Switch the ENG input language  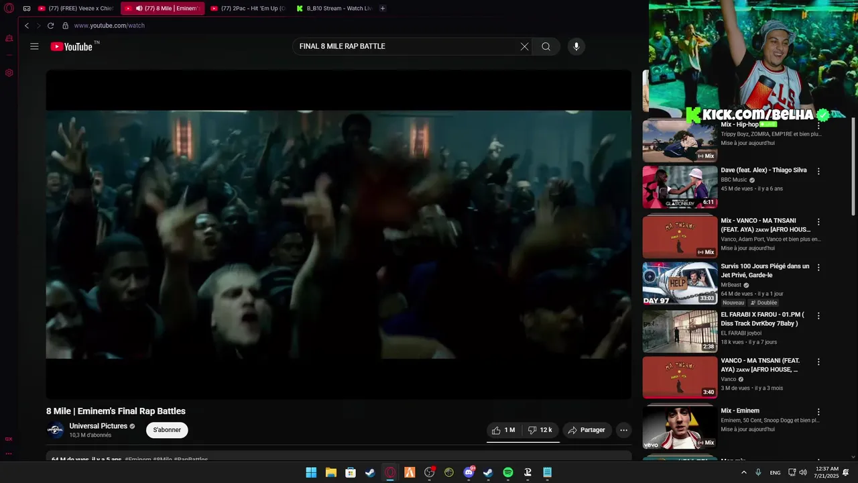(x=775, y=472)
